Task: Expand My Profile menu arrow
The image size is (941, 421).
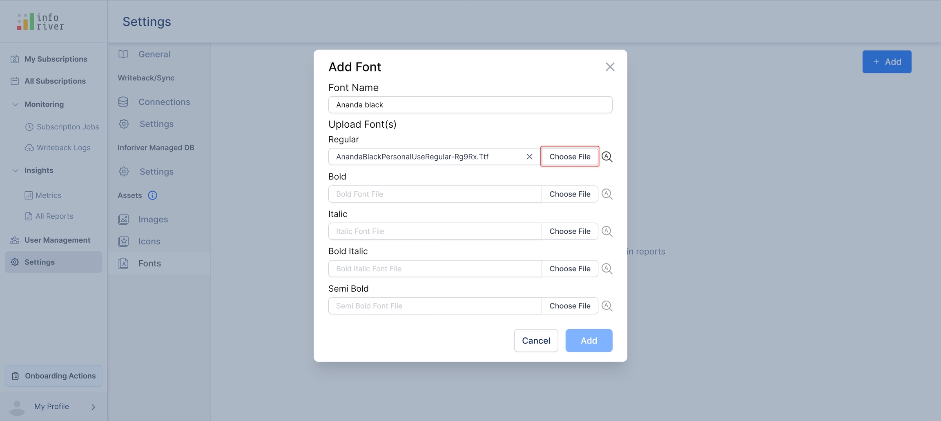Action: coord(93,407)
